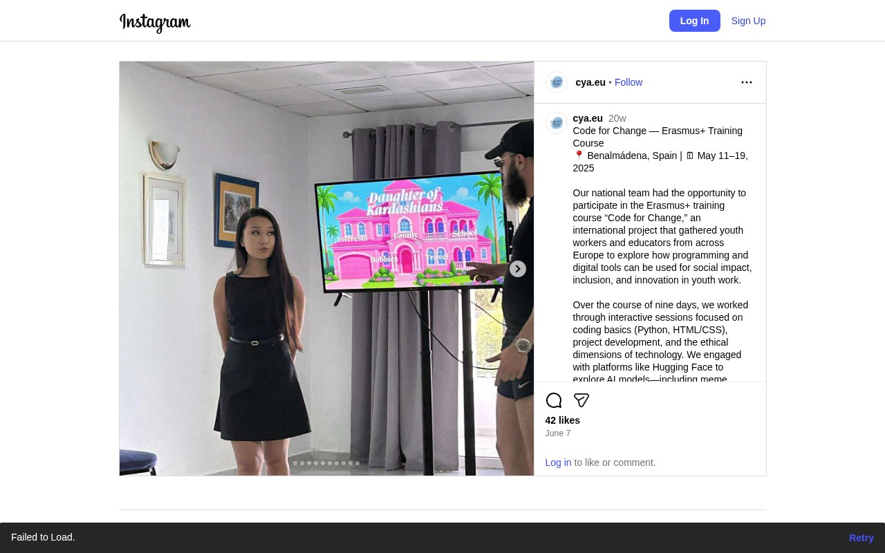
Task: Share the post with the paper plane icon
Action: [x=581, y=400]
